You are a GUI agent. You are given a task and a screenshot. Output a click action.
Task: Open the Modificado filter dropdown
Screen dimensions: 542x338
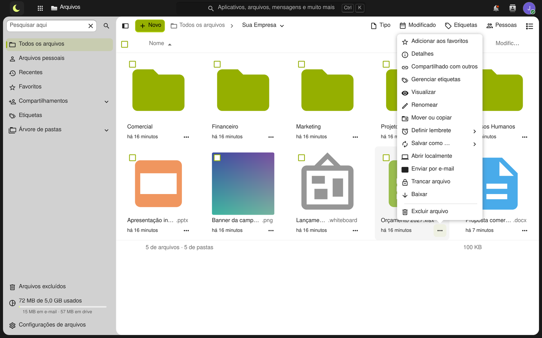(418, 25)
